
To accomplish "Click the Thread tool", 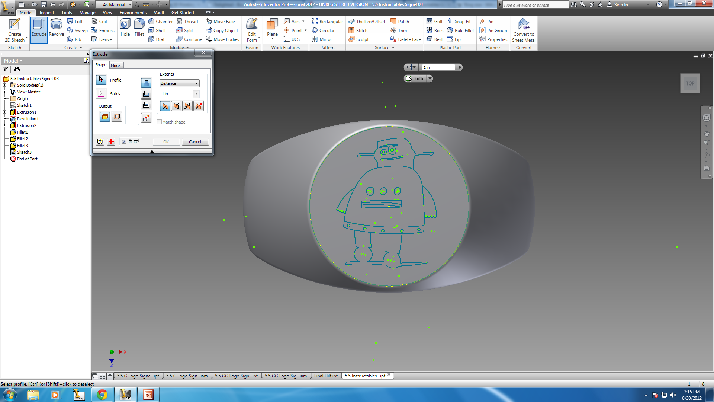I will (x=187, y=21).
